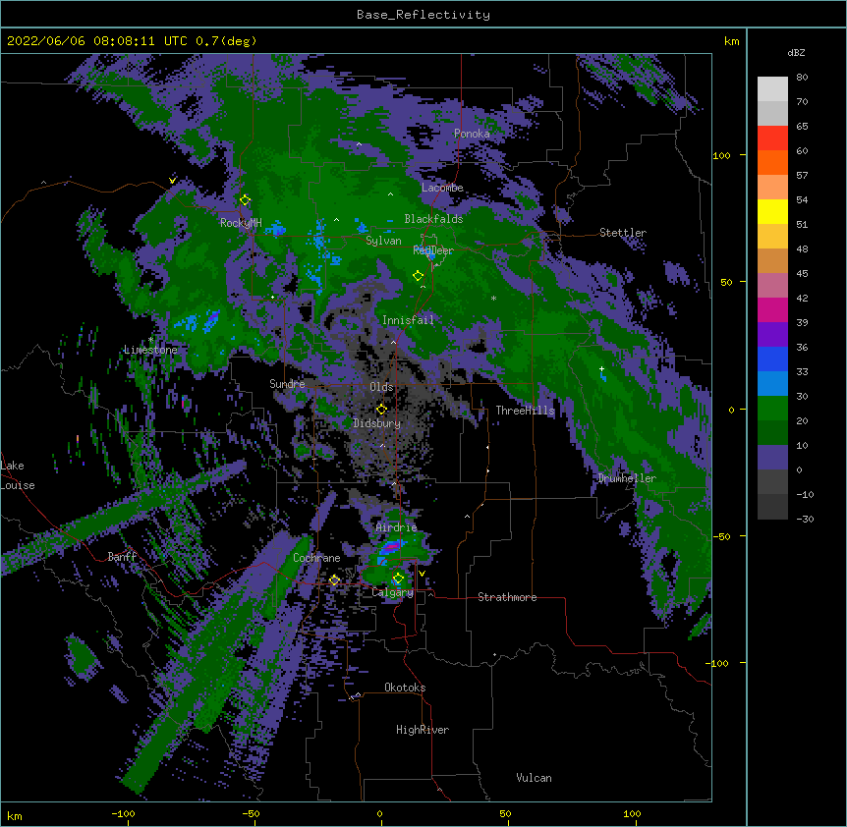Click the yellow diamond marker below Cochrane
847x827 pixels.
(334, 579)
